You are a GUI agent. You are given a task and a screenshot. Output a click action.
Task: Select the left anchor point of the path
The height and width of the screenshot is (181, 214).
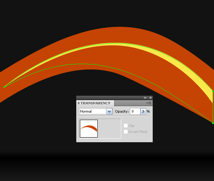click(4, 87)
